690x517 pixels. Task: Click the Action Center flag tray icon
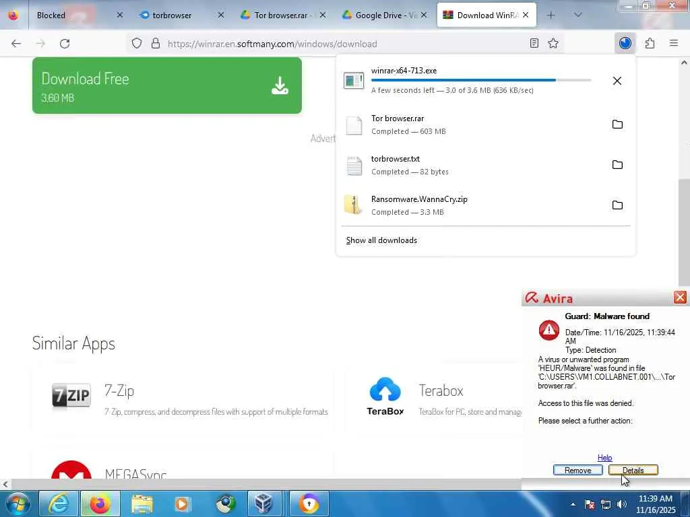click(x=590, y=504)
